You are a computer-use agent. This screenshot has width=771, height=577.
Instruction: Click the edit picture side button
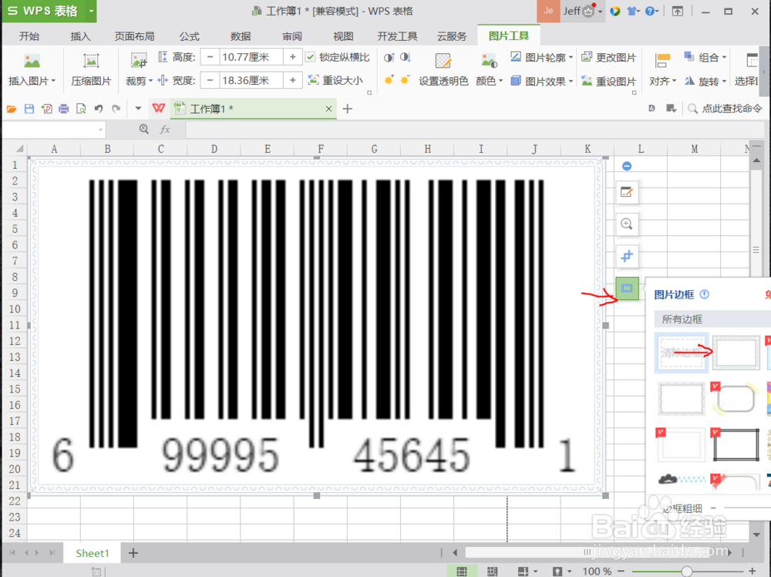627,192
